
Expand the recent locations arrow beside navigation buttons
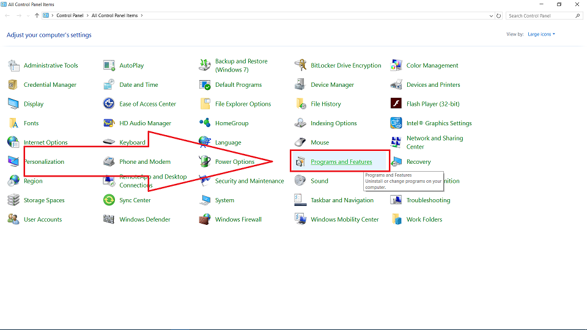click(x=29, y=16)
